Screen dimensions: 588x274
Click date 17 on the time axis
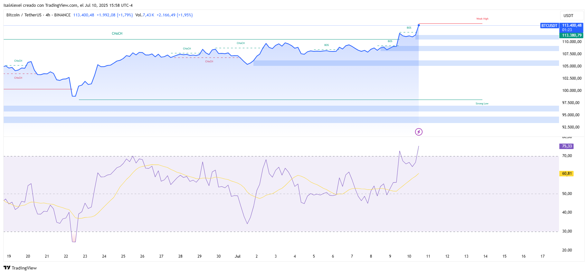543,256
